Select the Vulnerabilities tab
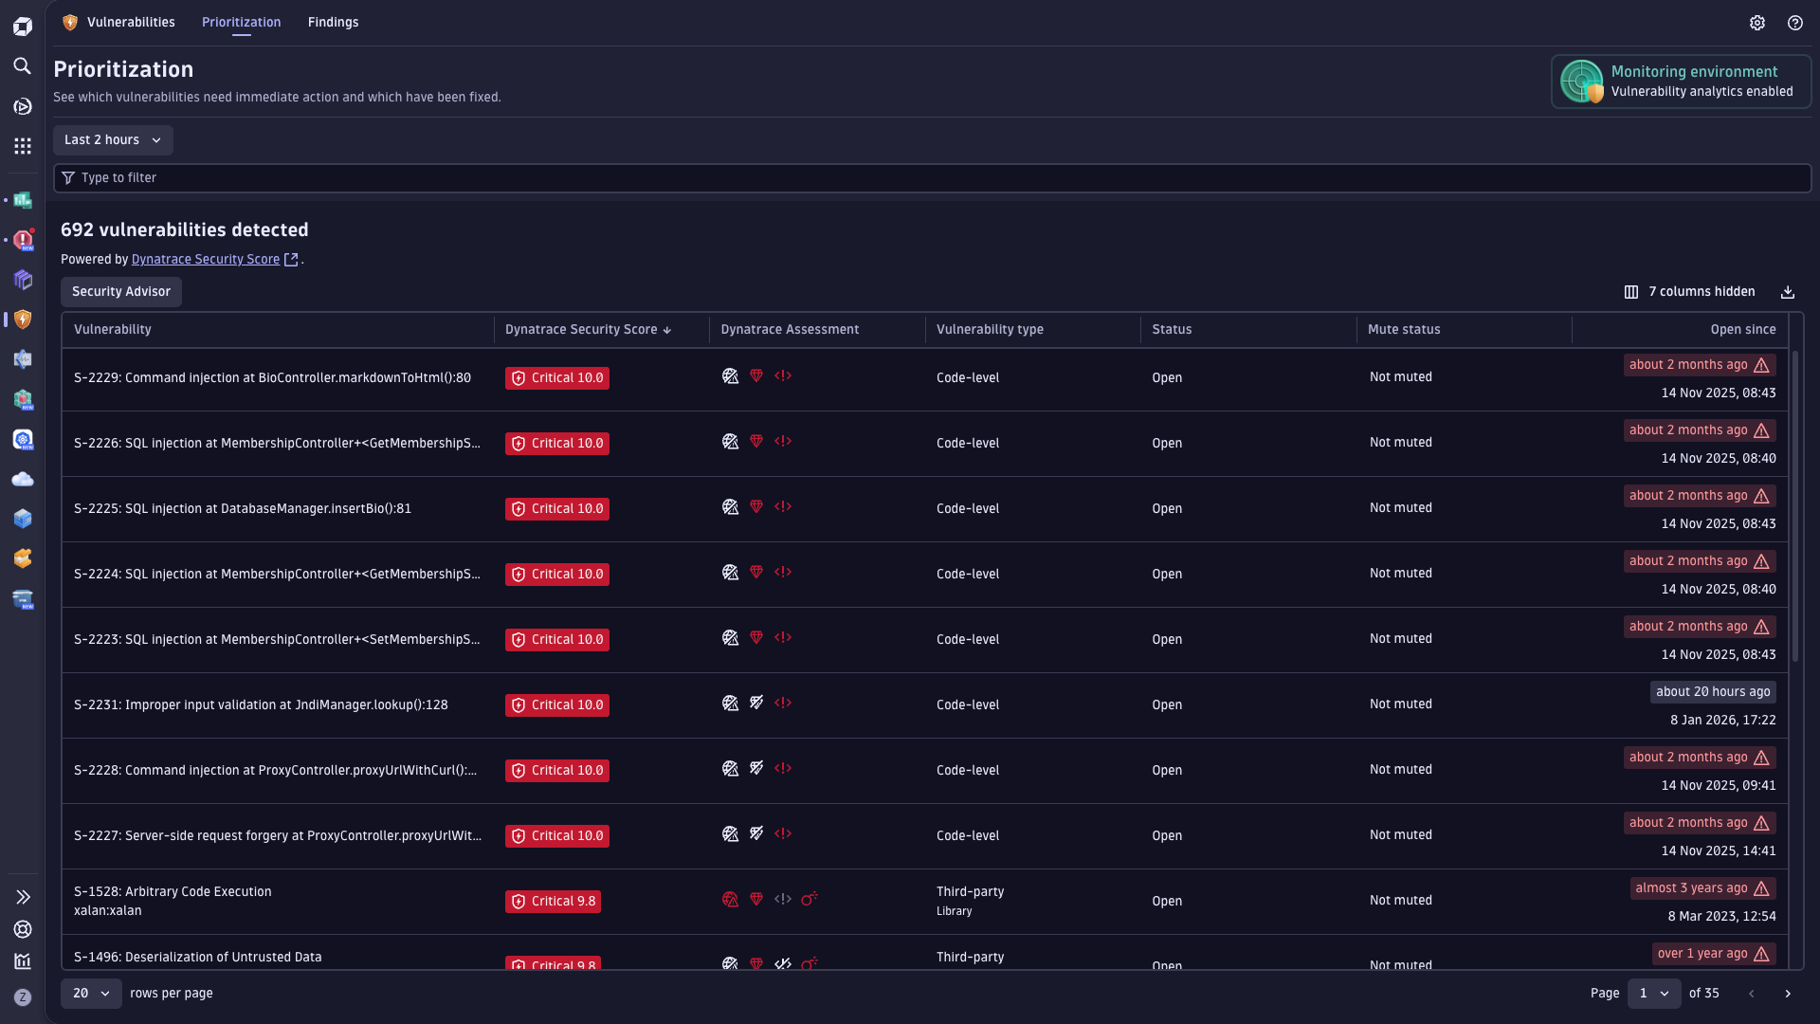The width and height of the screenshot is (1820, 1024). point(131,23)
